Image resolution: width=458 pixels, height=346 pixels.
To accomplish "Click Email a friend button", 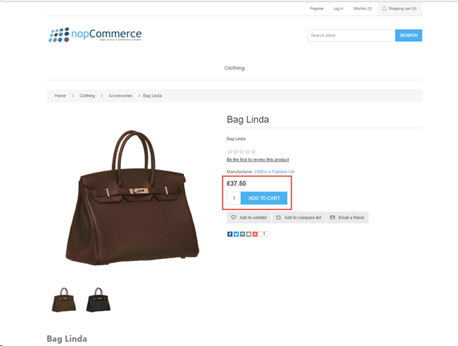I will (x=347, y=217).
